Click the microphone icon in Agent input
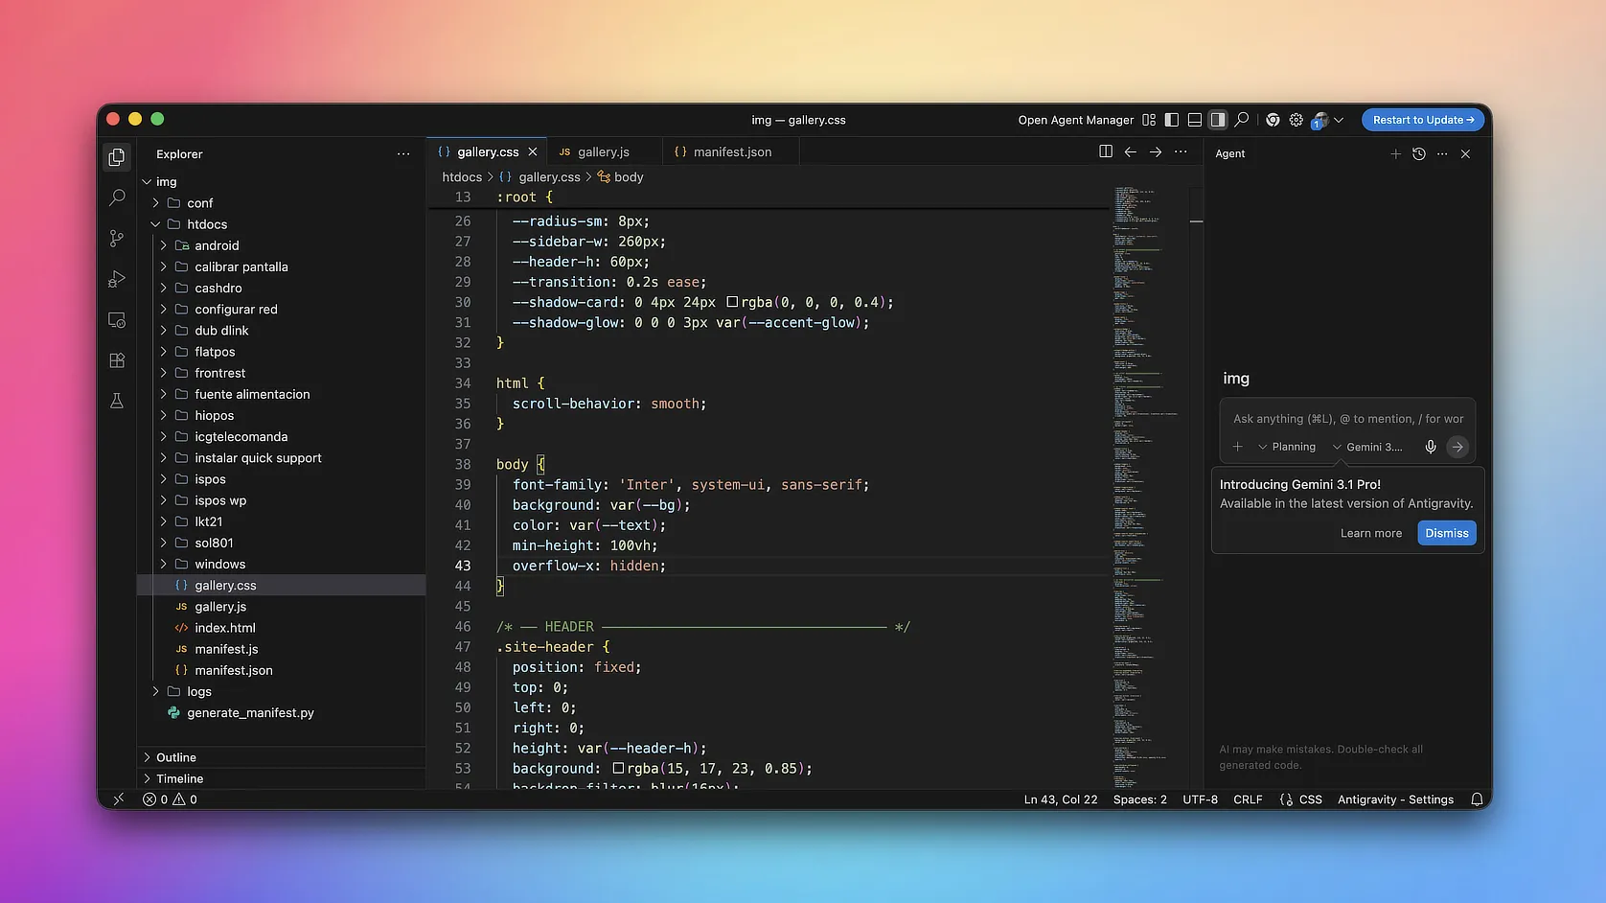Screen dimensions: 1606x903 [1430, 447]
